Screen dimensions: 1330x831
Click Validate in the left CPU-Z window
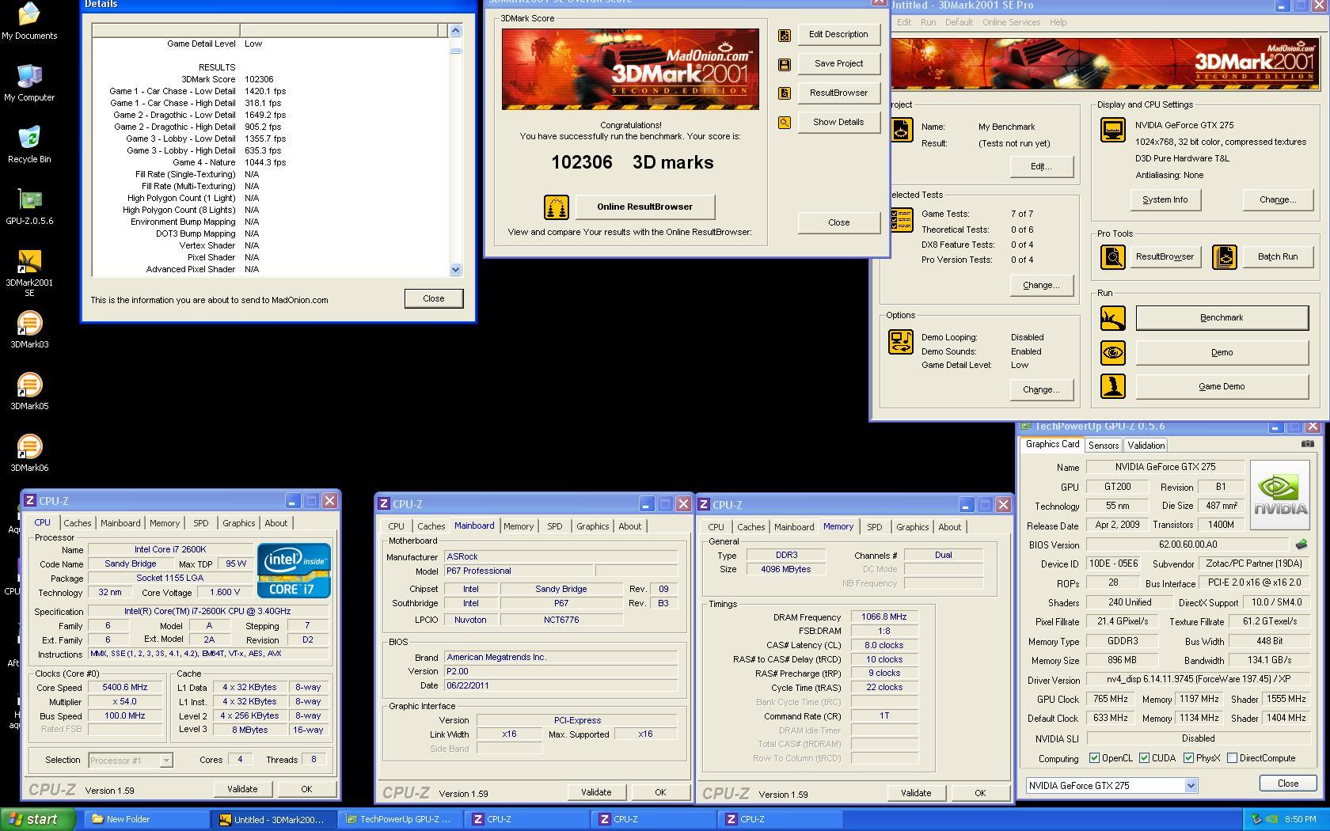242,789
